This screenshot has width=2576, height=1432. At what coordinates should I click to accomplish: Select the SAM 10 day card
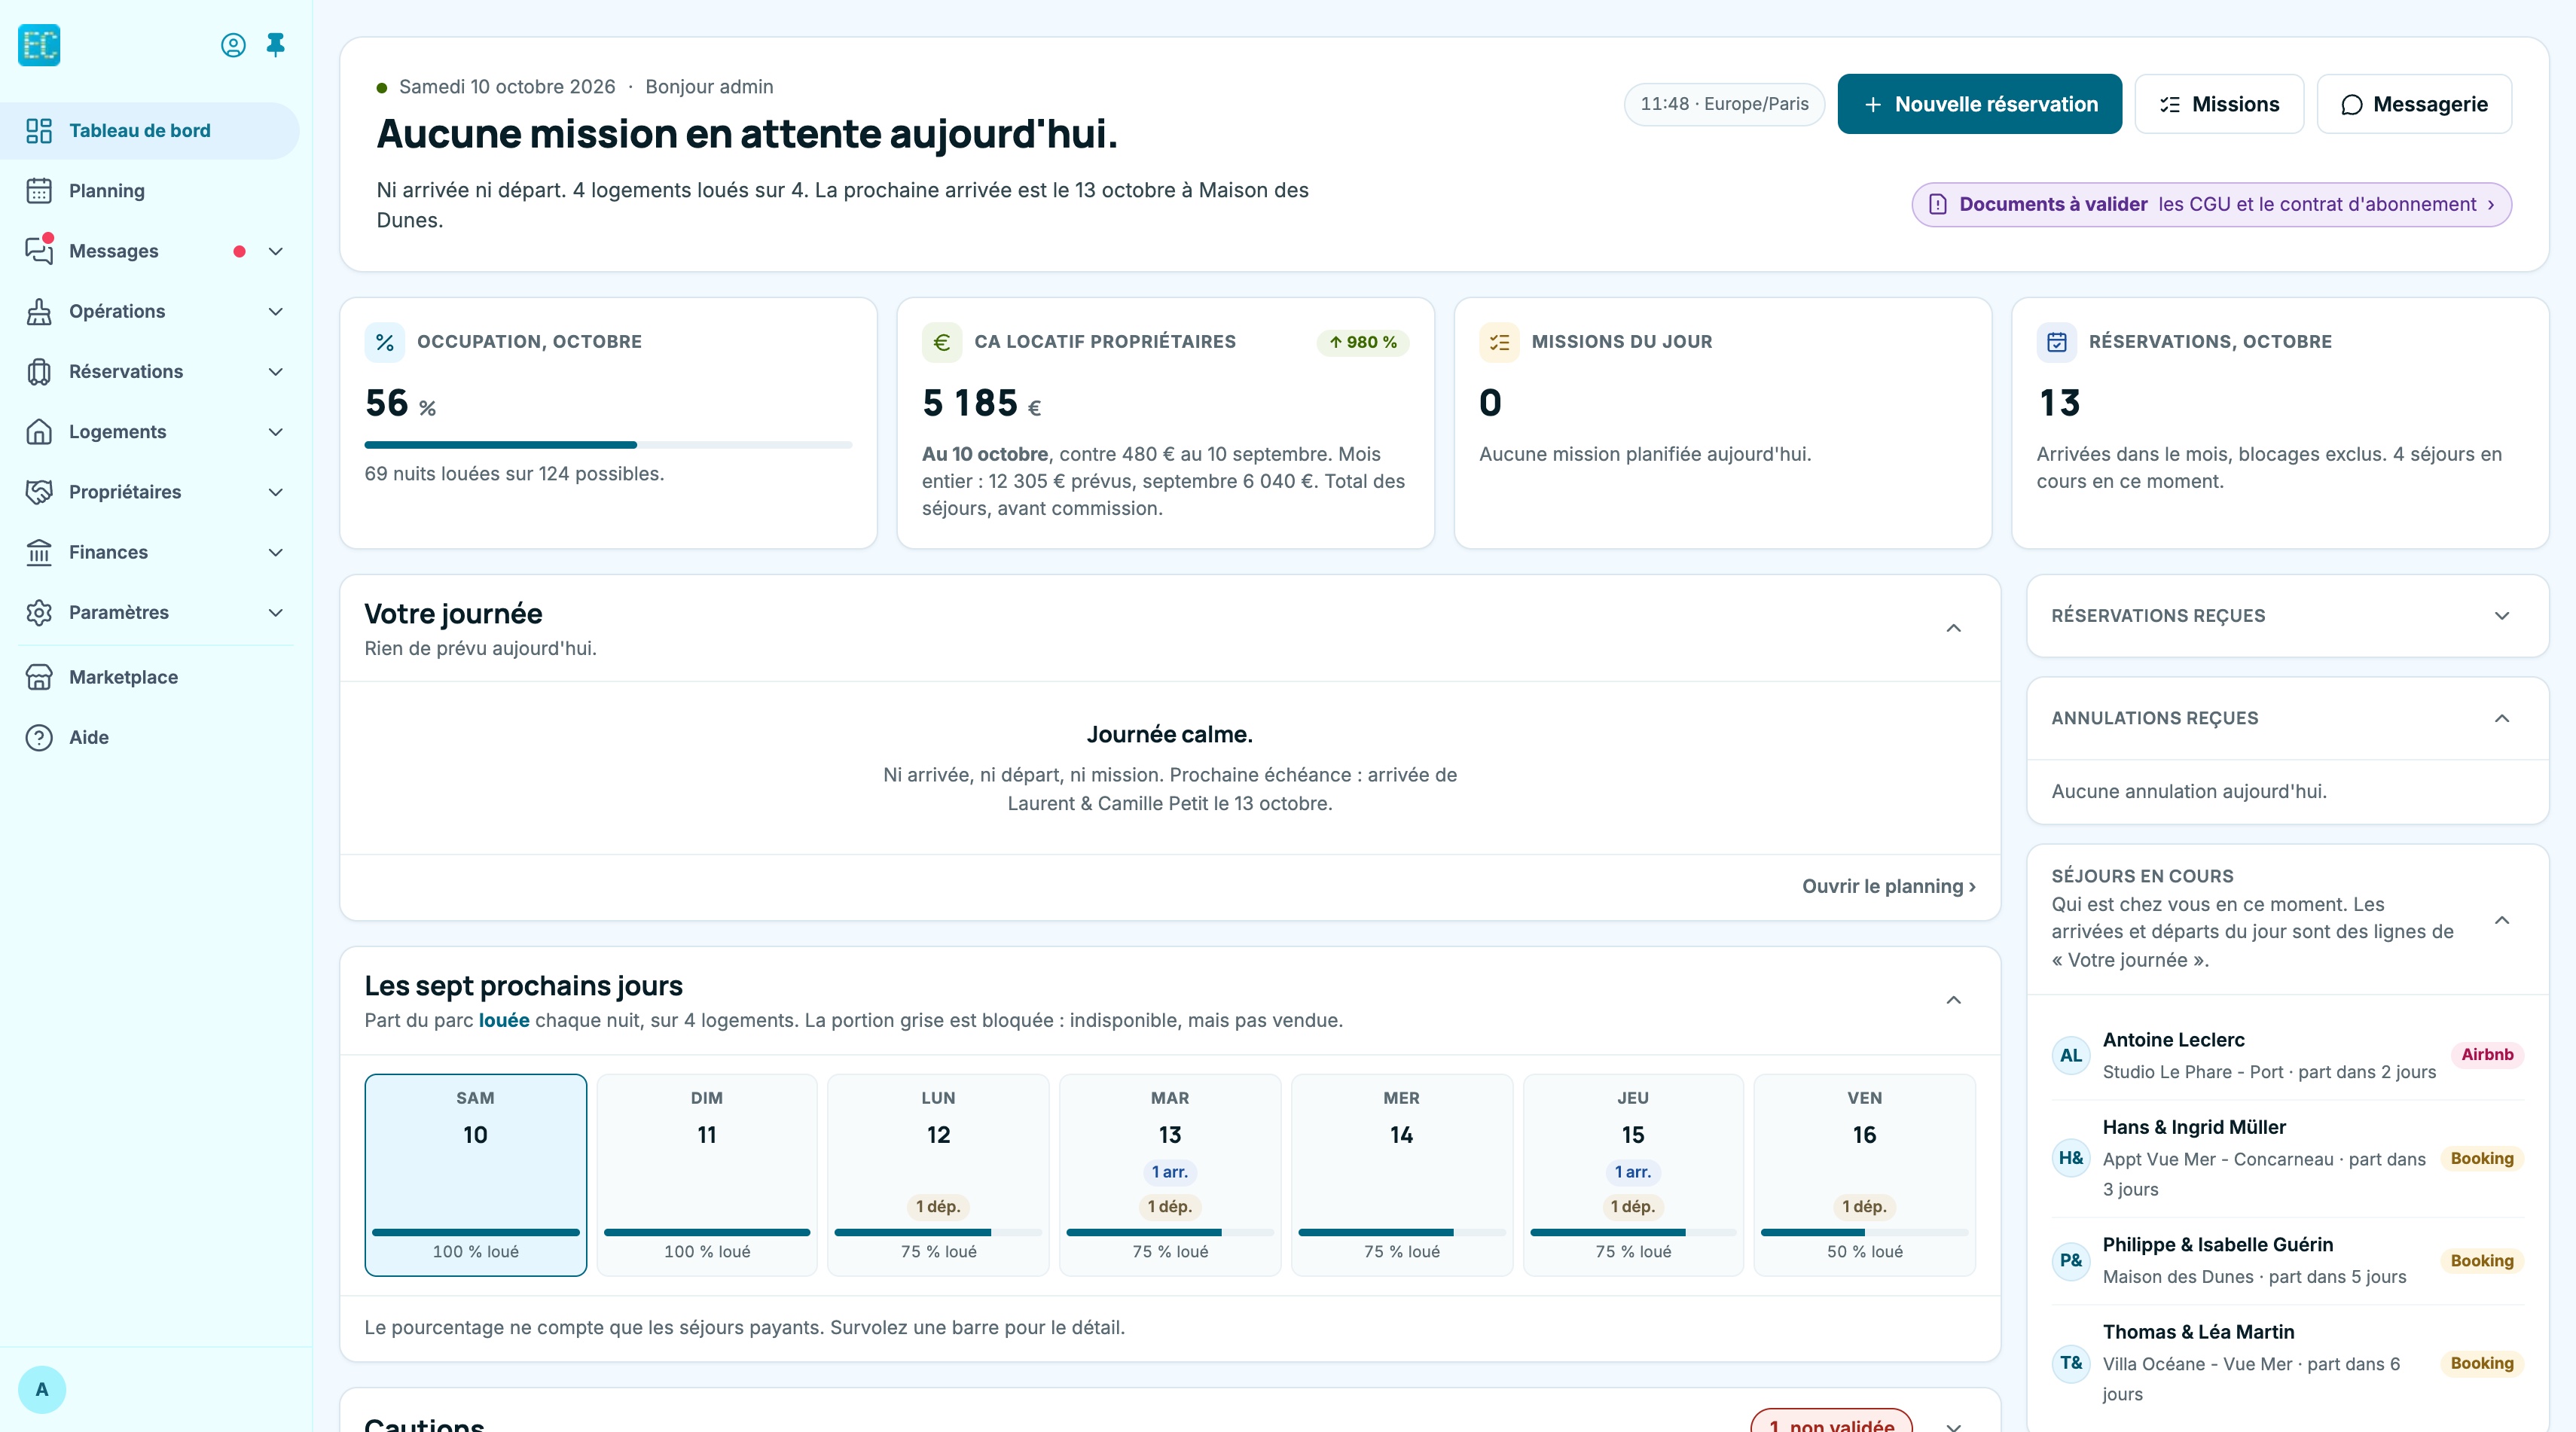[475, 1175]
